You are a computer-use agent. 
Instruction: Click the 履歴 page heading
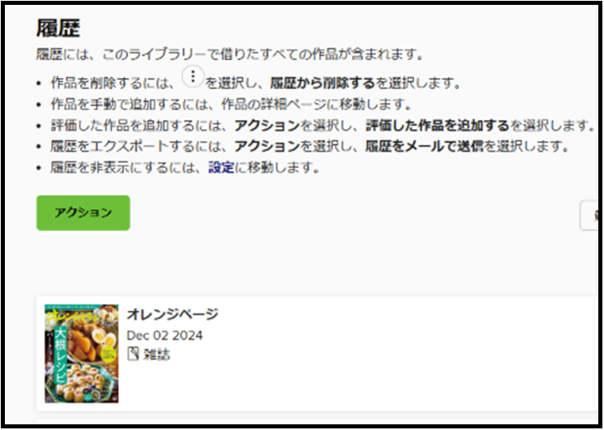pyautogui.click(x=58, y=28)
